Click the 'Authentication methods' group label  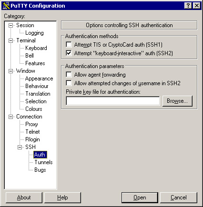click(x=92, y=36)
